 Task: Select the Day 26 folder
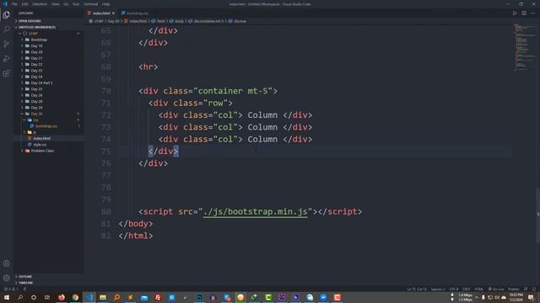pyautogui.click(x=48, y=95)
